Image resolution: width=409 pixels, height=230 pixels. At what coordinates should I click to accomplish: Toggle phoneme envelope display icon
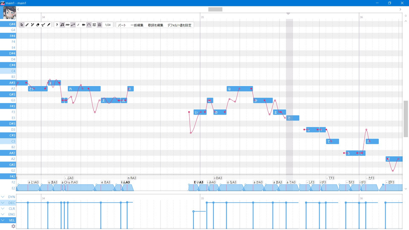(x=89, y=25)
